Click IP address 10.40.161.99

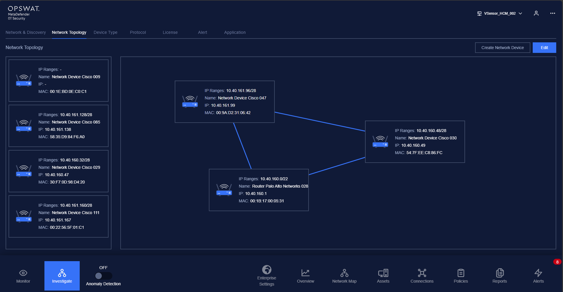pos(223,105)
